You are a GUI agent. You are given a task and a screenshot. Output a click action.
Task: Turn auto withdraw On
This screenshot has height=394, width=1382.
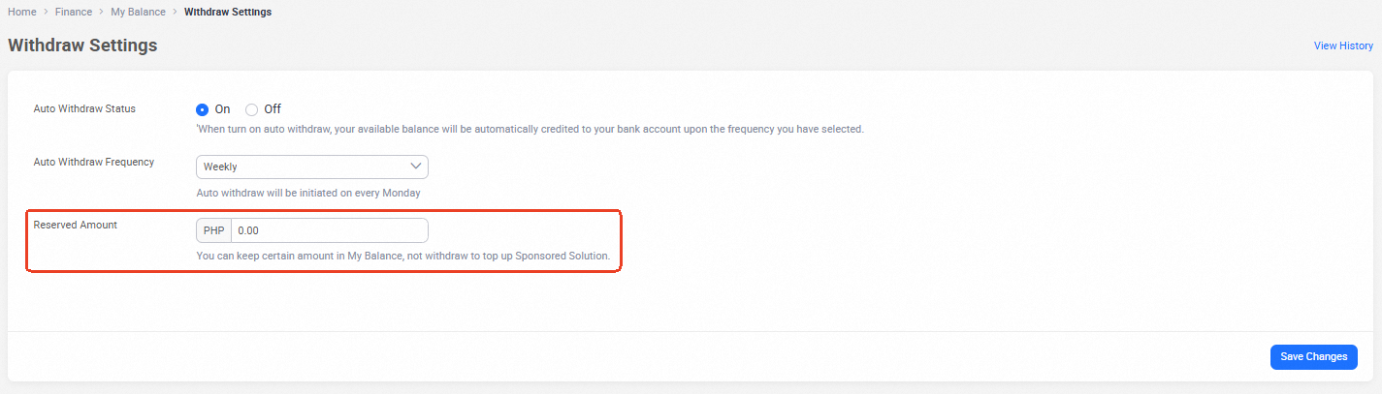point(203,109)
